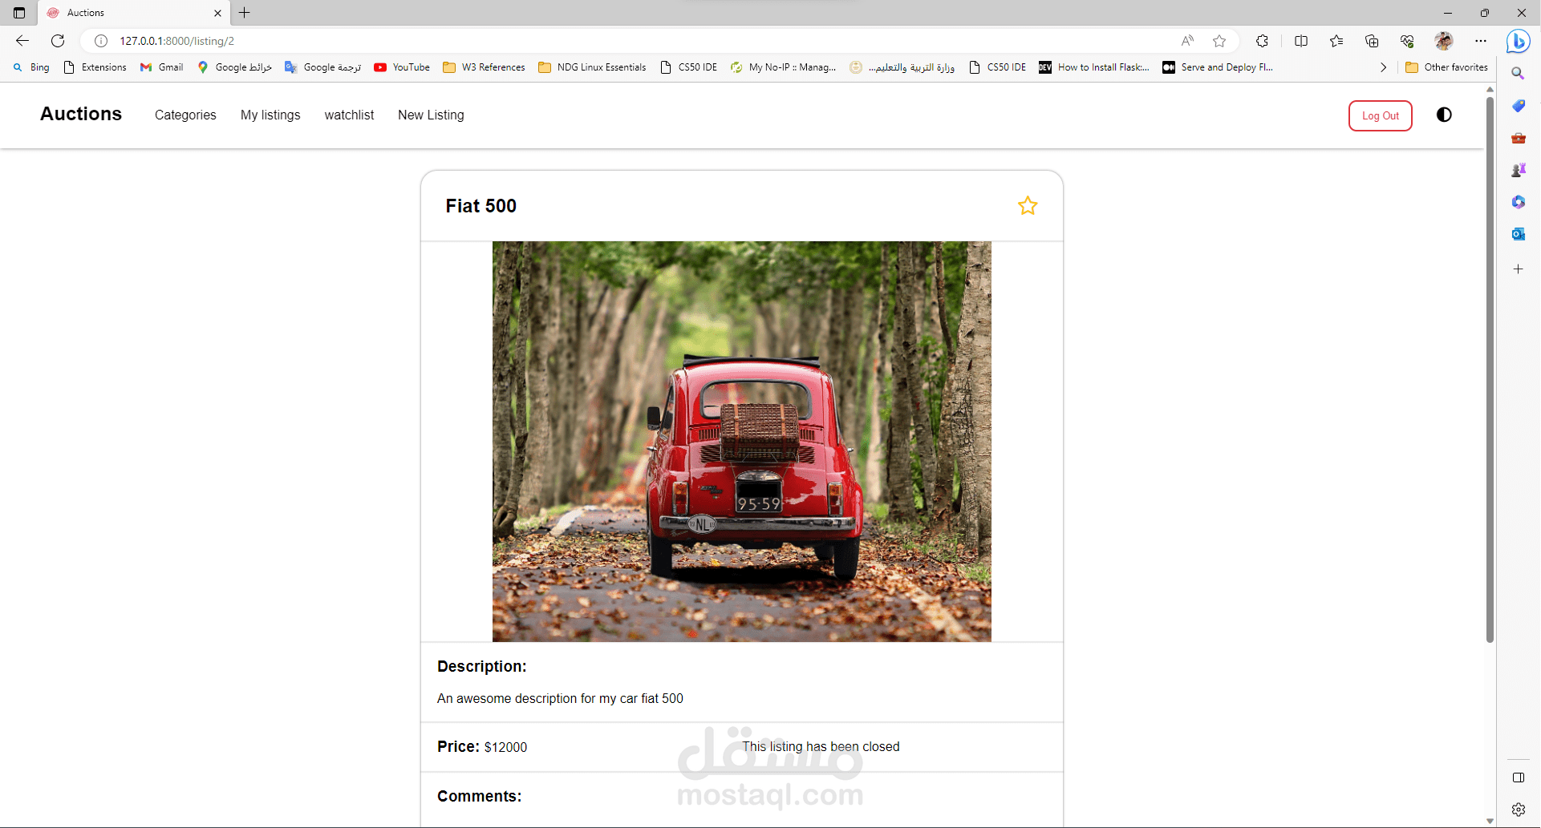Open the sidebar Tools briefcase icon
The width and height of the screenshot is (1541, 828).
point(1518,138)
